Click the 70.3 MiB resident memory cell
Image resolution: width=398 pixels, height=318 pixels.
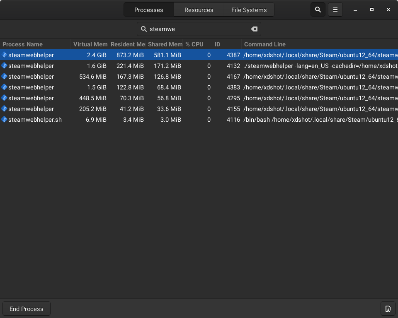coord(132,98)
